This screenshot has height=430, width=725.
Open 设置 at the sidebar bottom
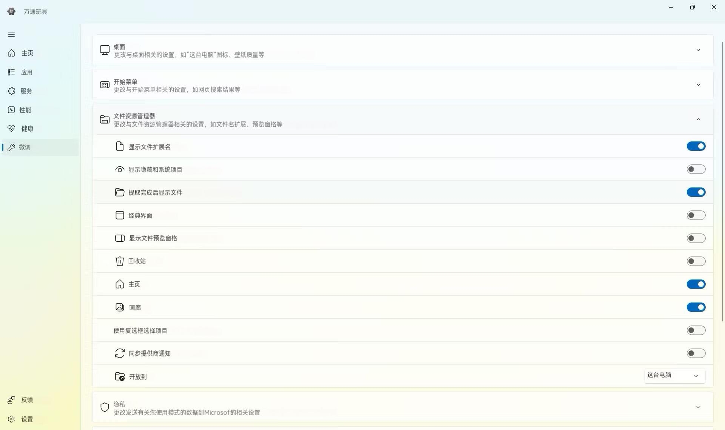point(26,419)
